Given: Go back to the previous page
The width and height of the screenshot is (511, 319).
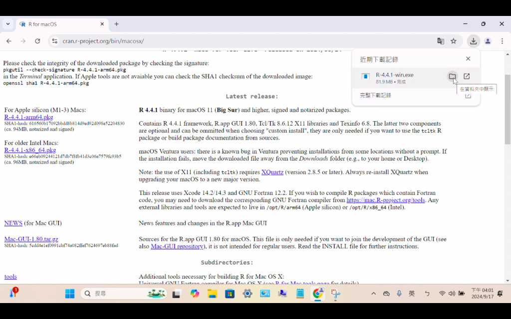Looking at the screenshot, I should (9, 41).
